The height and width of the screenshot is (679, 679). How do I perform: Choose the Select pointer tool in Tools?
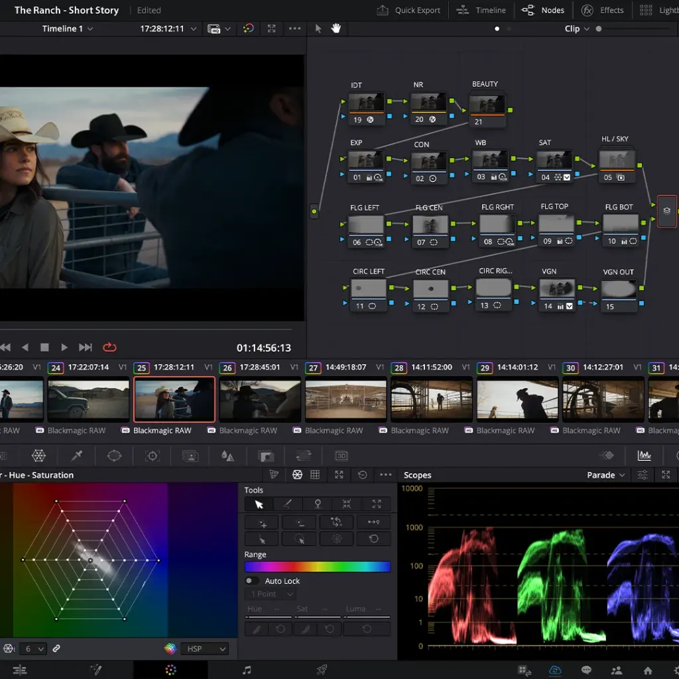tap(259, 504)
